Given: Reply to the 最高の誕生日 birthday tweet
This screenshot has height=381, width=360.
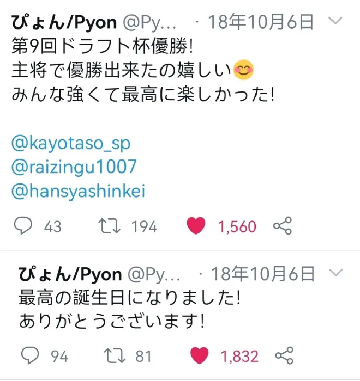Looking at the screenshot, I should pyautogui.click(x=31, y=355).
